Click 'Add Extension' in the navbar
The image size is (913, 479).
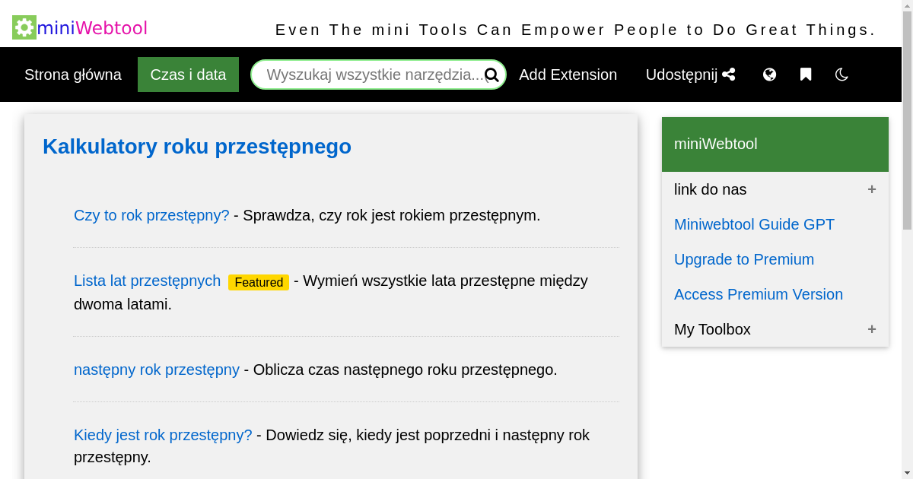pyautogui.click(x=568, y=75)
